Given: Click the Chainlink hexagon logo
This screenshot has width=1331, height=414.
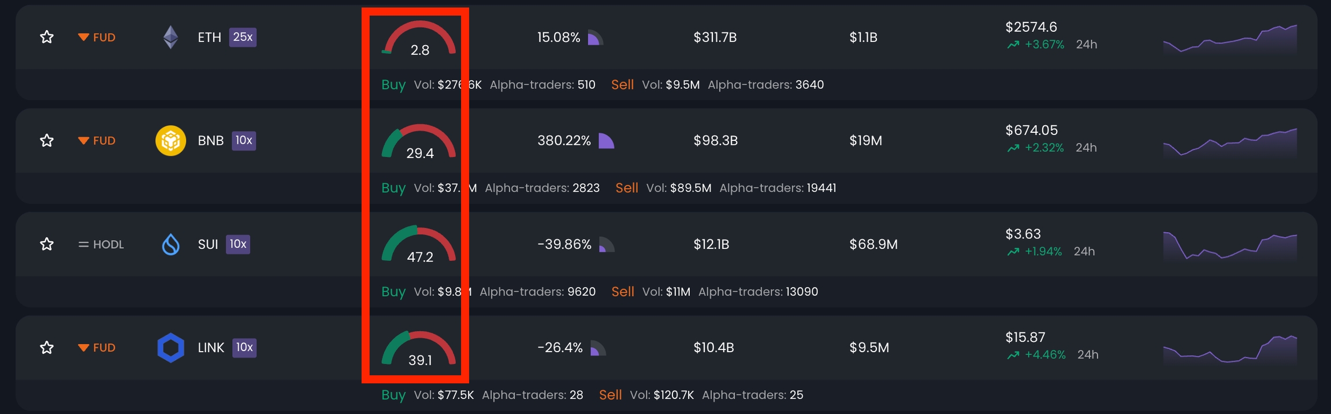Looking at the screenshot, I should (x=170, y=348).
